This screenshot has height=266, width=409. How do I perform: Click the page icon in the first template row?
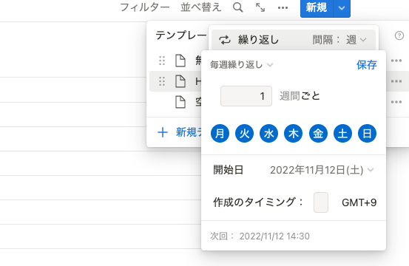pos(180,61)
